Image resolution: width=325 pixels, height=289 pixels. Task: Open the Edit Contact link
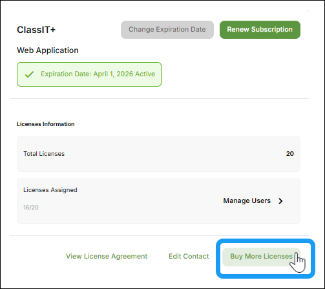[189, 256]
